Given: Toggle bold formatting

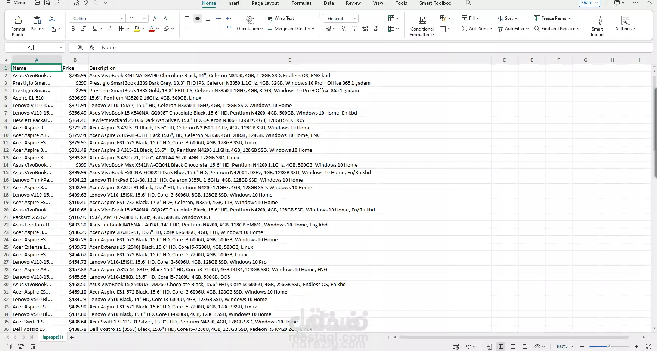Looking at the screenshot, I should coord(73,29).
